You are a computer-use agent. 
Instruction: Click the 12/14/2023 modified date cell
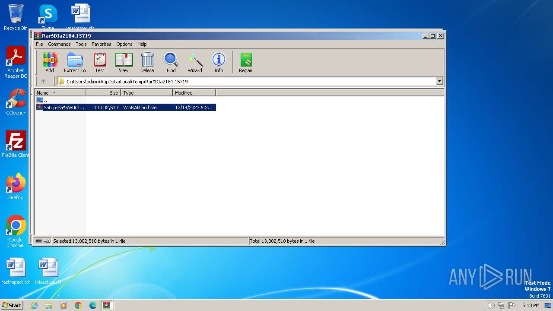point(194,108)
